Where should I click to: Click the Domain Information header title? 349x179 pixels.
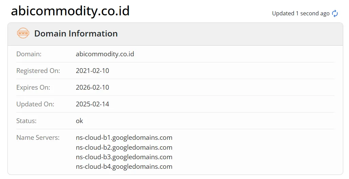pyautogui.click(x=76, y=33)
